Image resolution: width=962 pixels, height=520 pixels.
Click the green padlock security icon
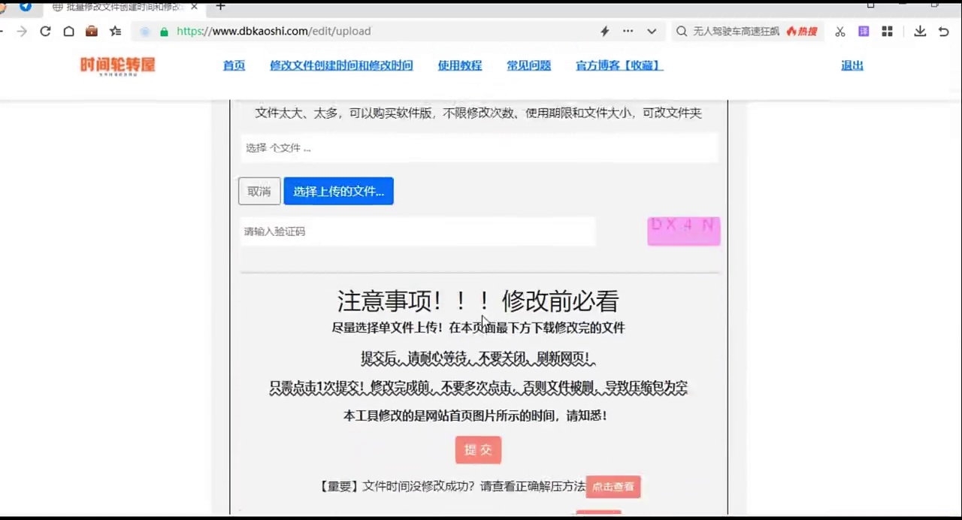tap(164, 32)
